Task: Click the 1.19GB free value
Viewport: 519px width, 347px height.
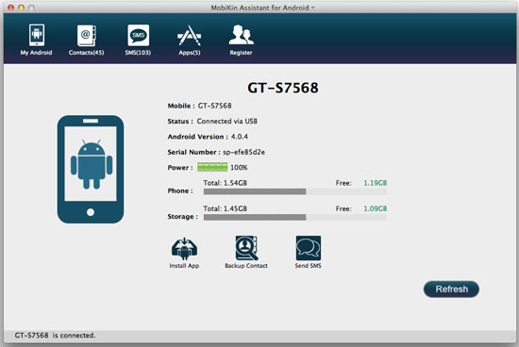Action: (x=376, y=183)
